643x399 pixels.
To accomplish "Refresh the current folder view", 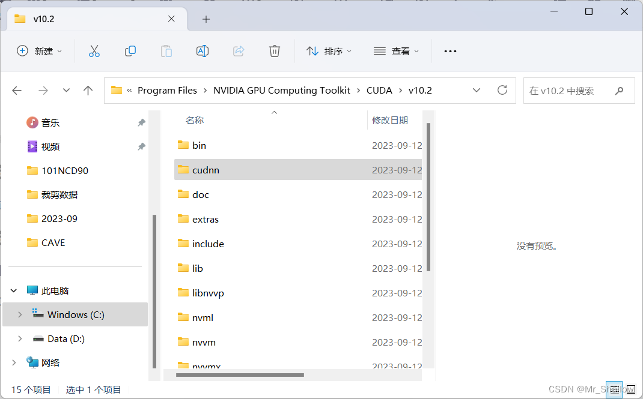I will click(x=502, y=90).
